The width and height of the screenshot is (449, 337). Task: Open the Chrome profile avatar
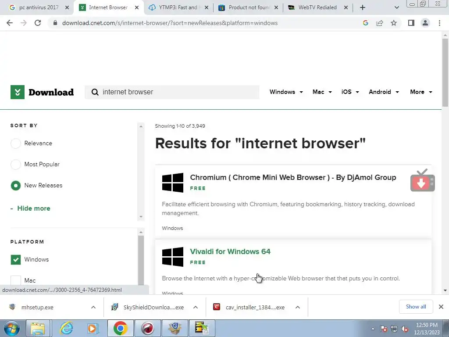425,23
